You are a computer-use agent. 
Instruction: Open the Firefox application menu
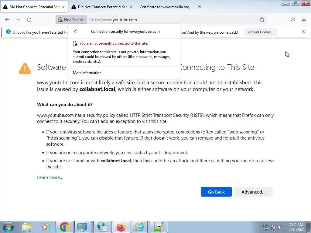pyautogui.click(x=304, y=19)
